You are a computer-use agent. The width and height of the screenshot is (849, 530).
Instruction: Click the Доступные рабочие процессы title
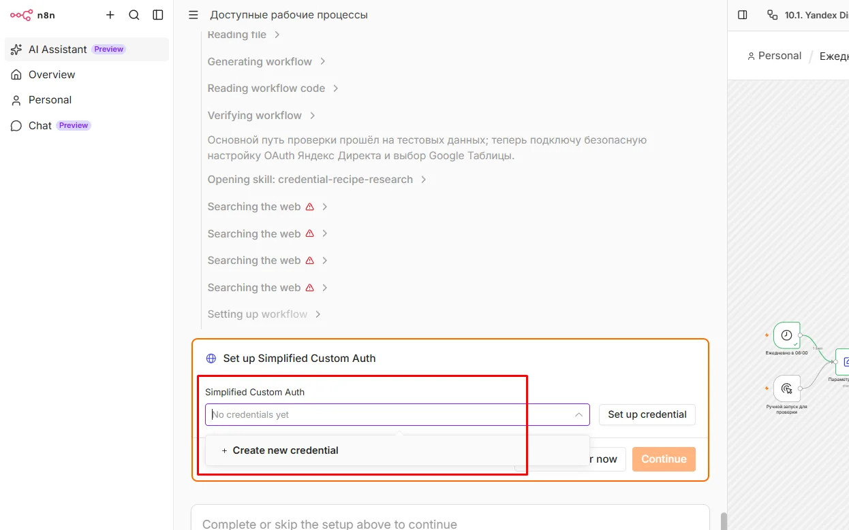289,15
